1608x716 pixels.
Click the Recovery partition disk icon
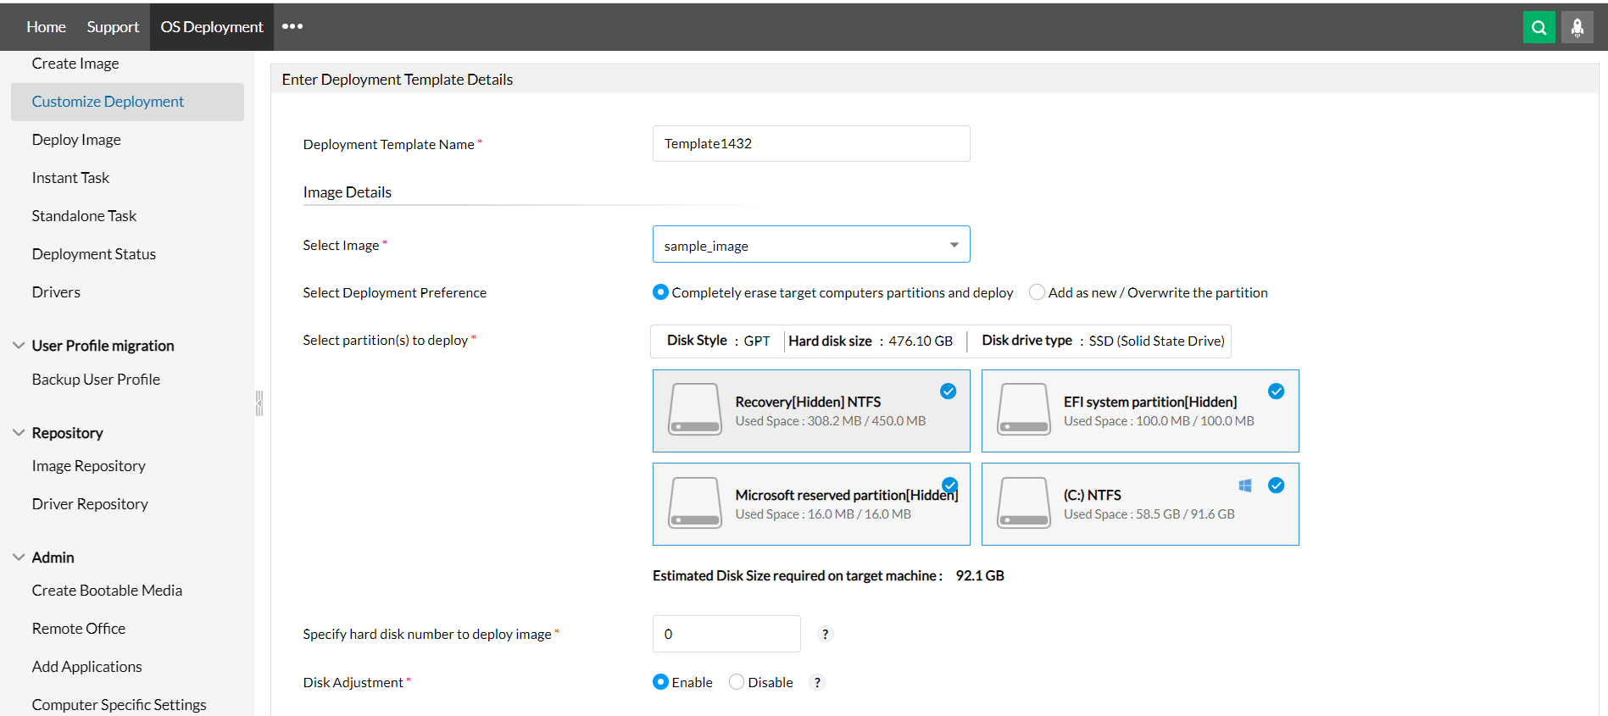pyautogui.click(x=695, y=409)
